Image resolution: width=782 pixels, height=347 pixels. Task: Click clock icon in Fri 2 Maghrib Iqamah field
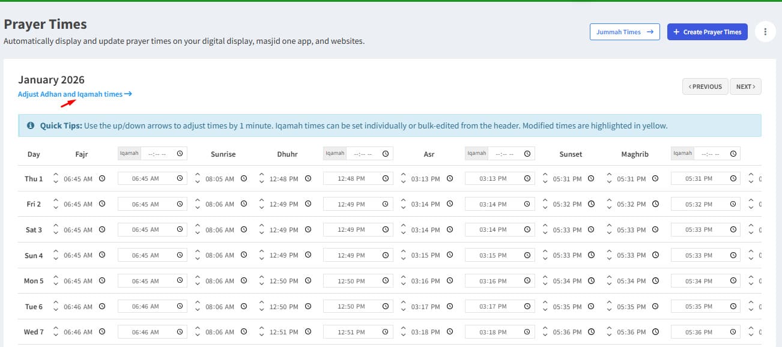pos(733,204)
